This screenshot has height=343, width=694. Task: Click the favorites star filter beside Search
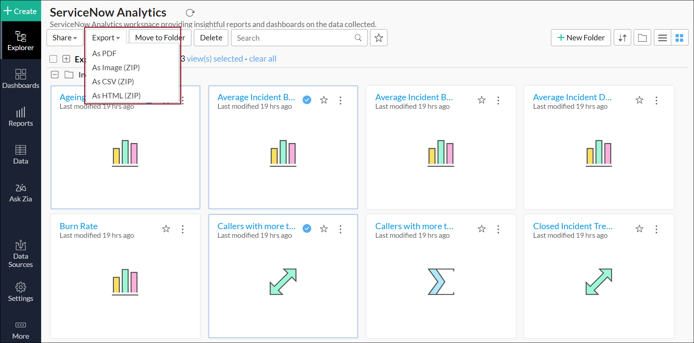[379, 38]
